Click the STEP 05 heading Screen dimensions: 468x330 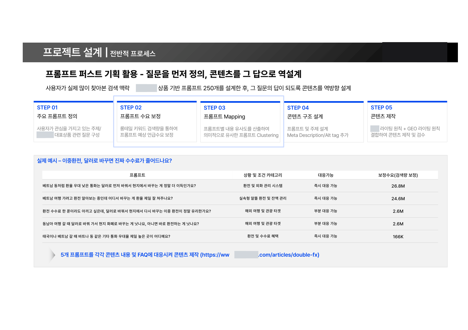tap(381, 108)
